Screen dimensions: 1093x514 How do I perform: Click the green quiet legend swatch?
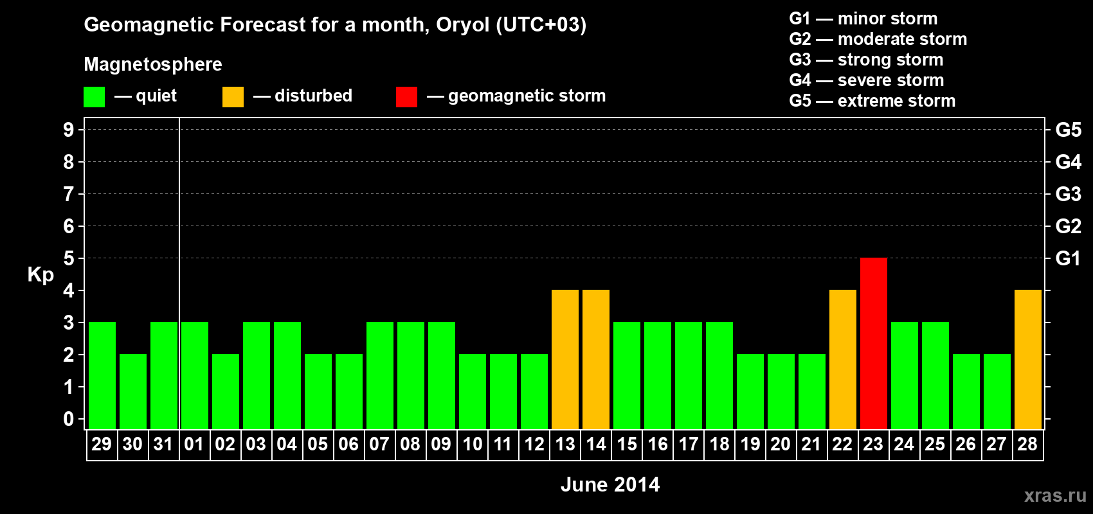pyautogui.click(x=95, y=97)
